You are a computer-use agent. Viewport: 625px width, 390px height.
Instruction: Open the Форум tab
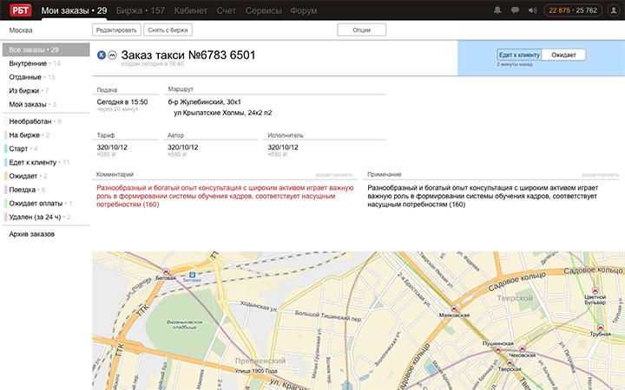pos(303,10)
